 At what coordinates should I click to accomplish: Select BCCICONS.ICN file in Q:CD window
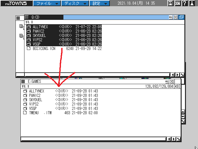(x=64, y=48)
